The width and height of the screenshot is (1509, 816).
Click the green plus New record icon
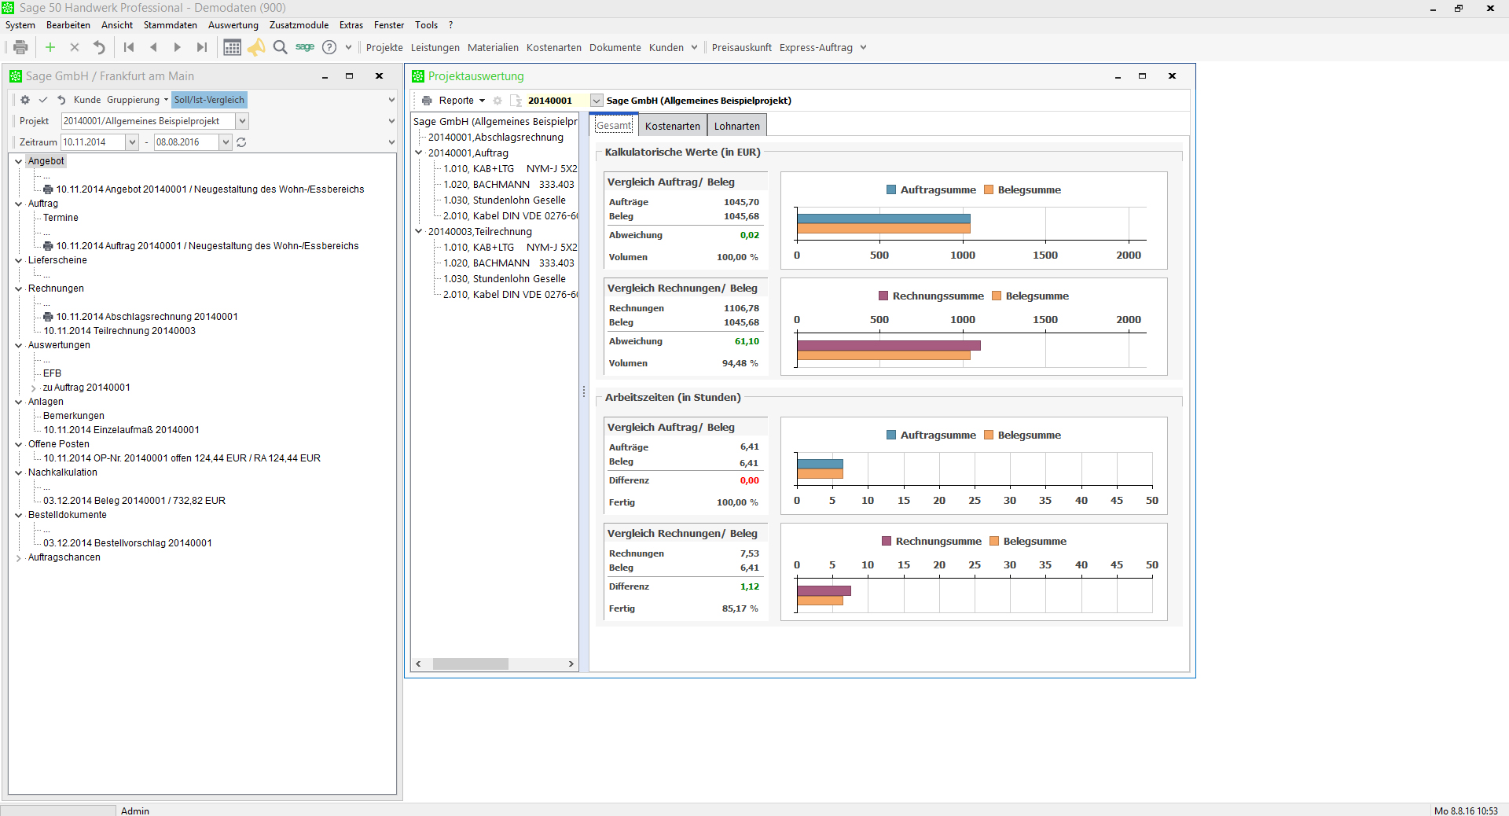[50, 47]
